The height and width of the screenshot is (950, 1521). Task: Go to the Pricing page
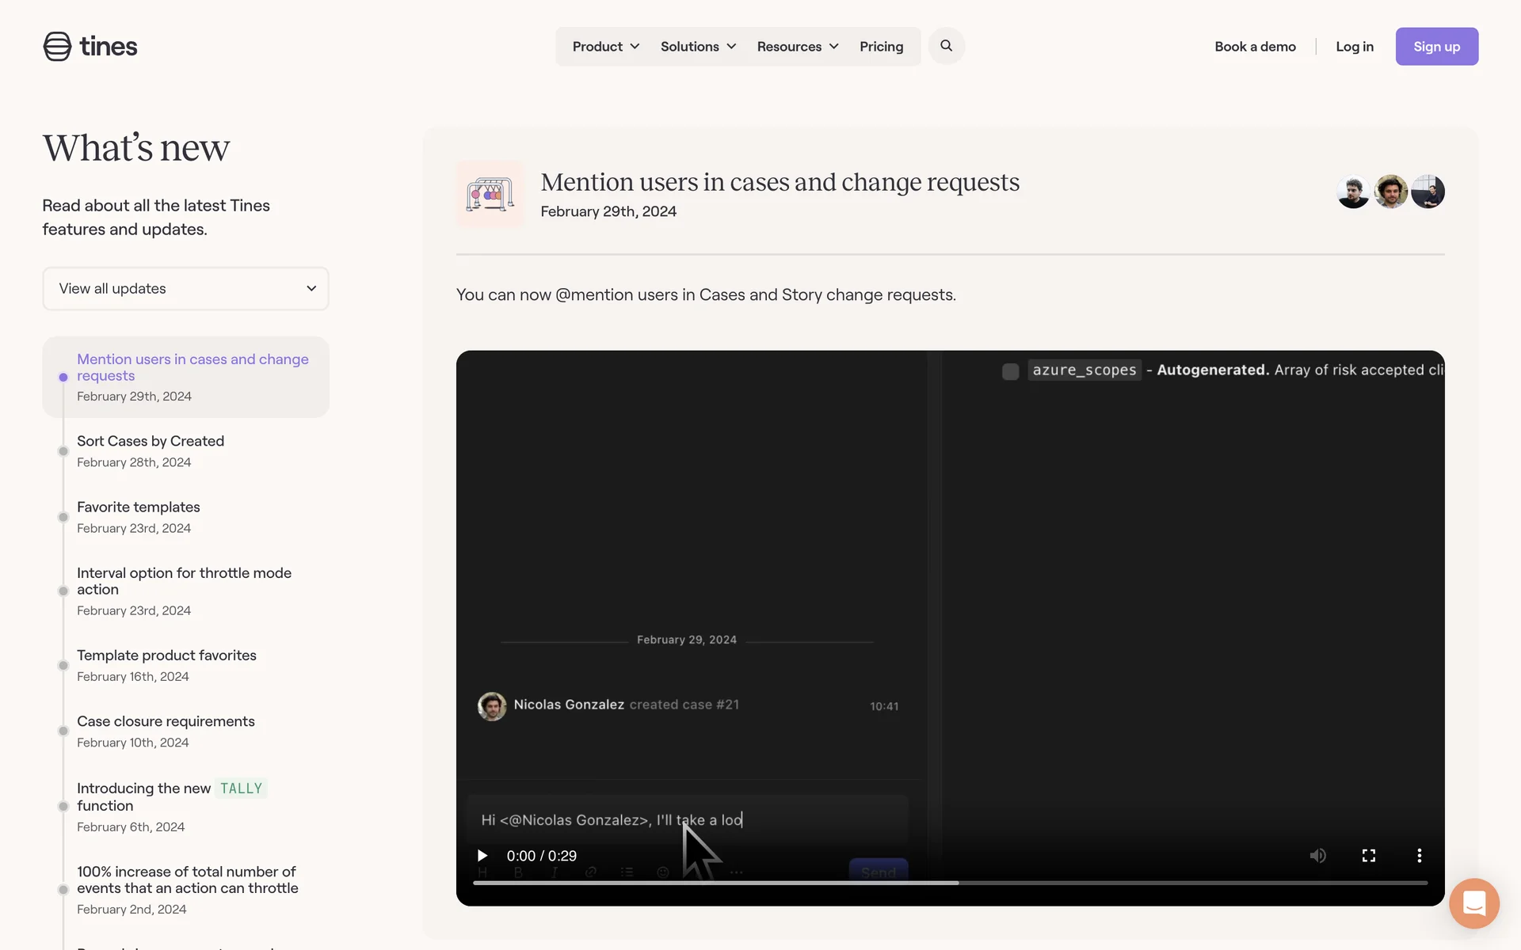[881, 47]
